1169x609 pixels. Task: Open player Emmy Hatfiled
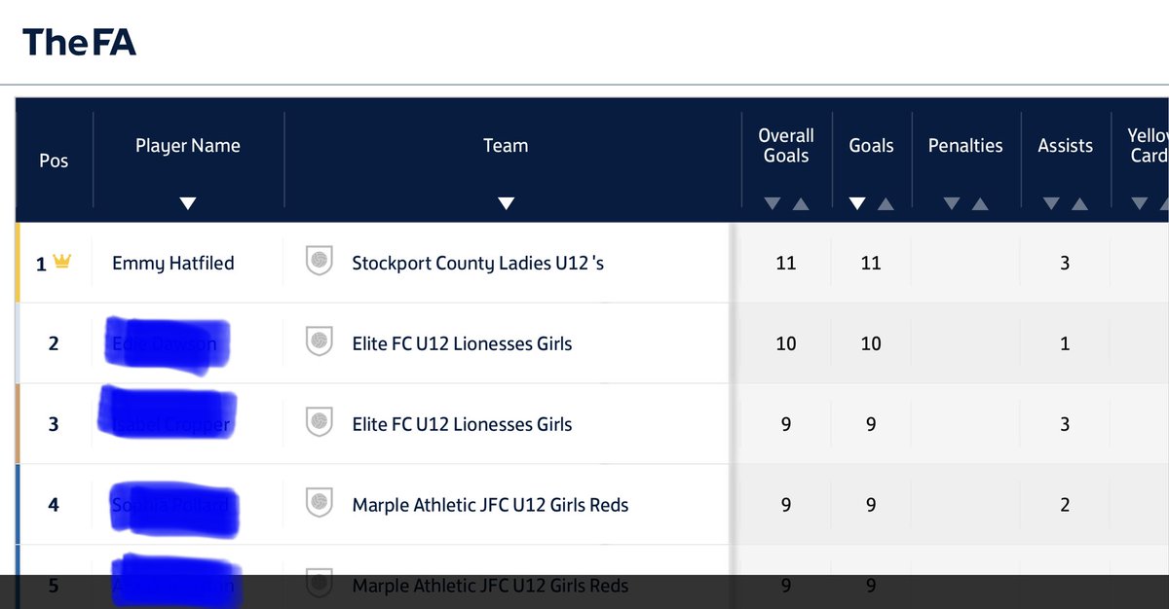click(x=173, y=263)
